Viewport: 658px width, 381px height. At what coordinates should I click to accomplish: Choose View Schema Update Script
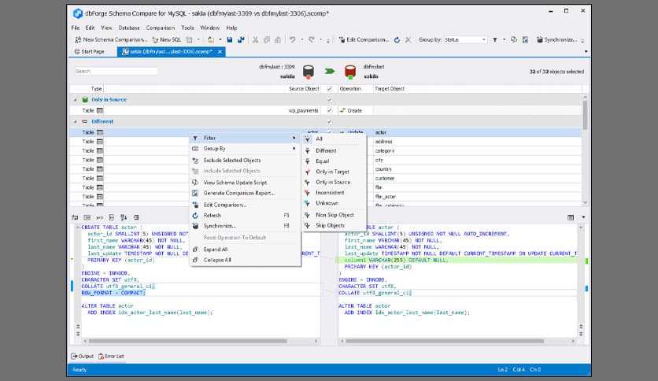point(245,183)
